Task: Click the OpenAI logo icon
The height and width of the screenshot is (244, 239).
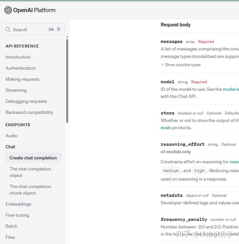Action: coord(8,10)
